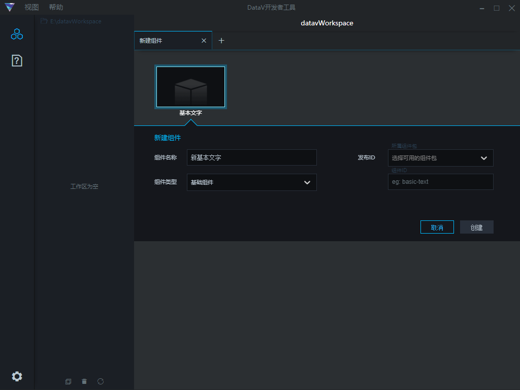
Task: Open the help document icon in the sidebar
Action: (x=17, y=61)
